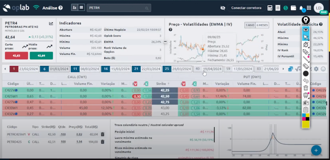Delete the PETRC425W1 position row
The image size is (330, 160).
pos(102,134)
